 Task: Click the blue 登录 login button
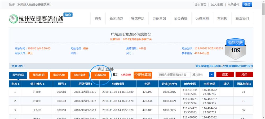click(x=247, y=5)
